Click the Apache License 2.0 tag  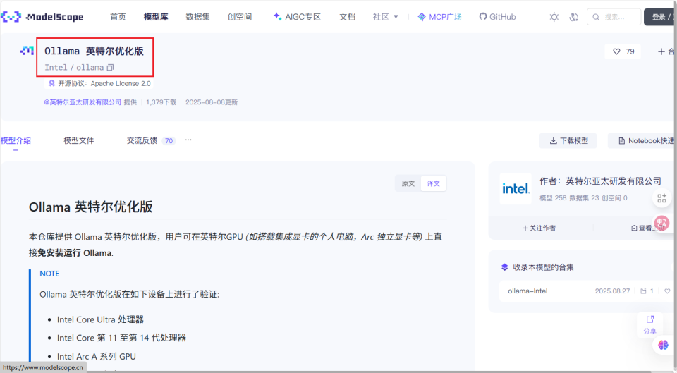click(x=99, y=83)
